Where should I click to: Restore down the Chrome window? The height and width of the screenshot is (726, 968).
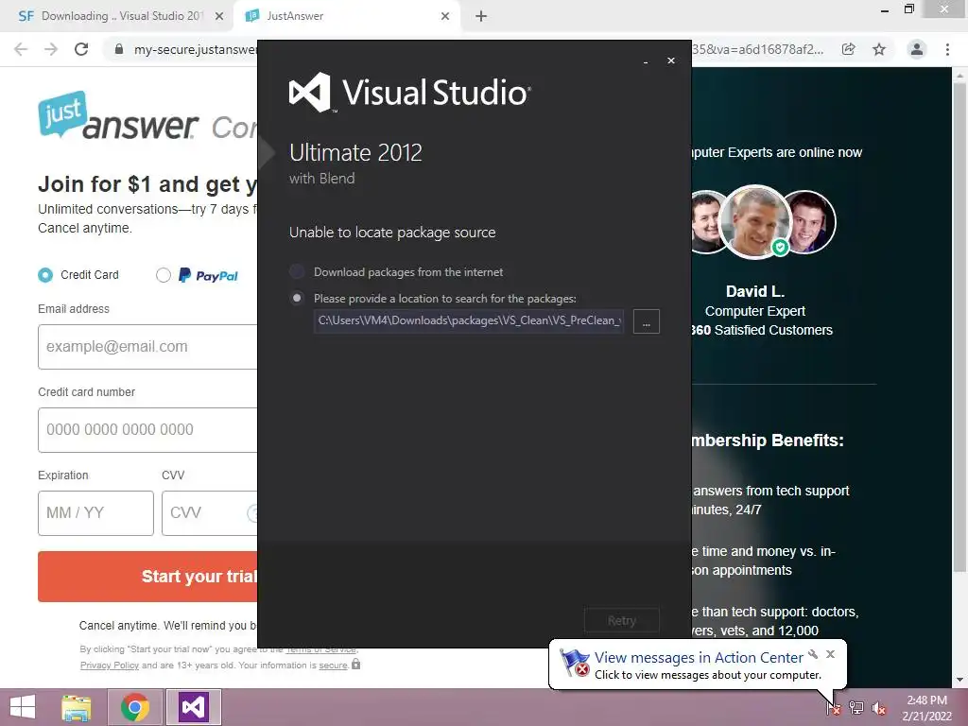[909, 9]
